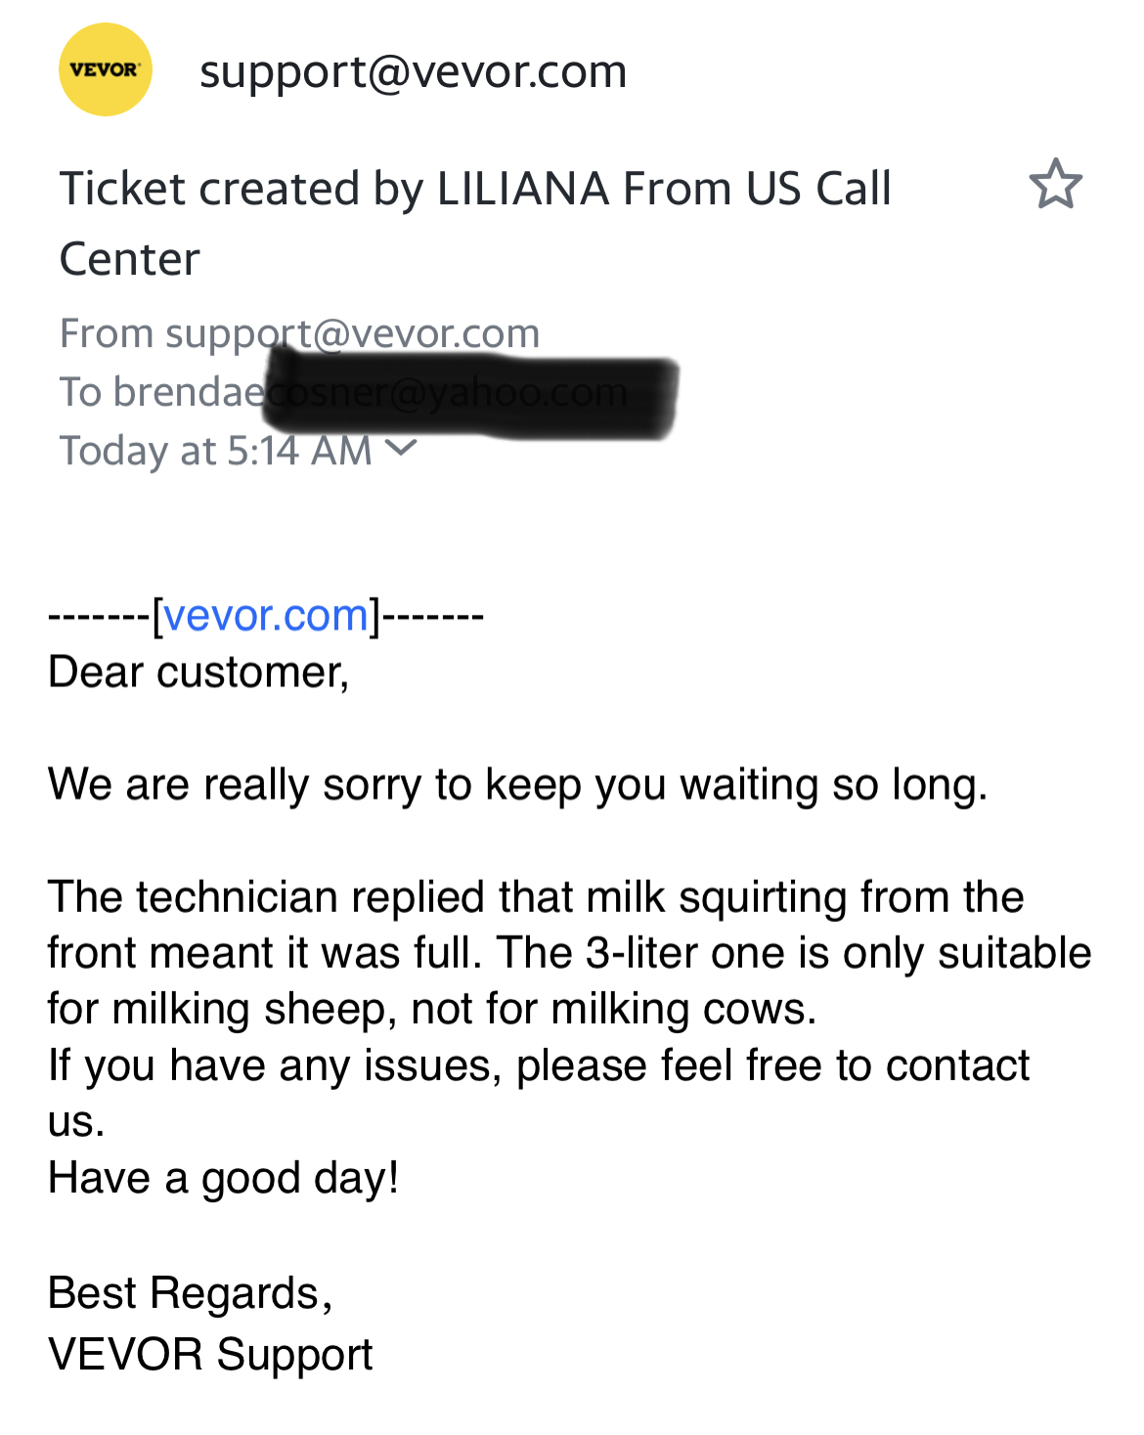Click the Today at 5:14 AM timestamp
The height and width of the screenshot is (1435, 1144).
(x=216, y=451)
